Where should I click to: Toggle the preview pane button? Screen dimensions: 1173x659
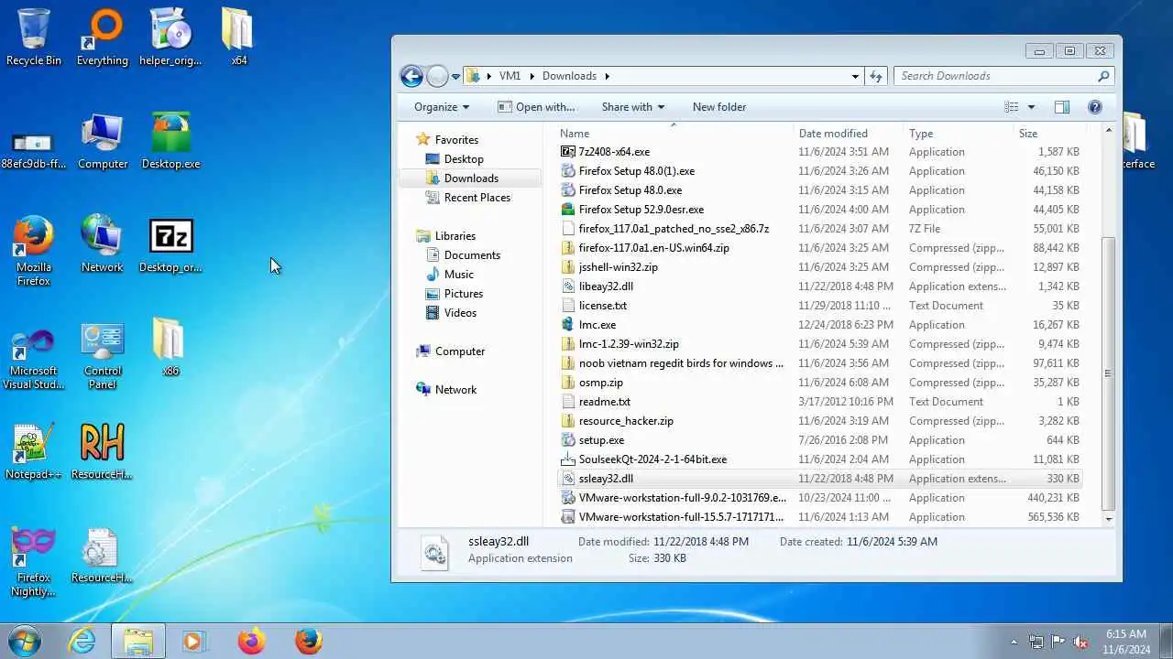(1062, 107)
